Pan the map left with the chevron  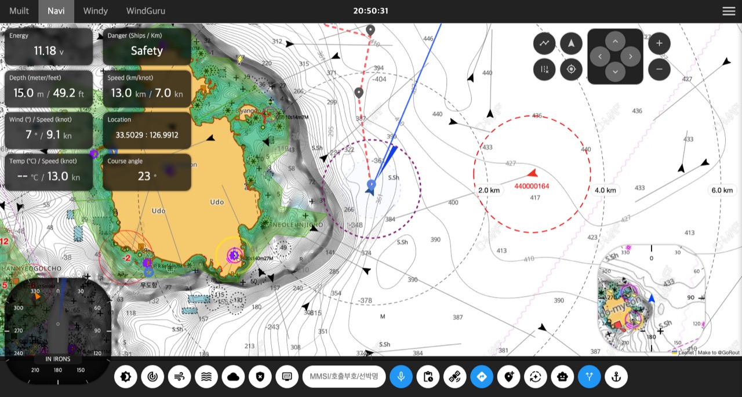coord(600,57)
